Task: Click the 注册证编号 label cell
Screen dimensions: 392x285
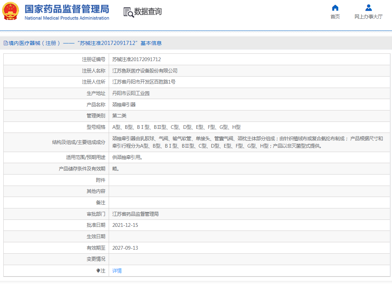Action: click(56, 59)
